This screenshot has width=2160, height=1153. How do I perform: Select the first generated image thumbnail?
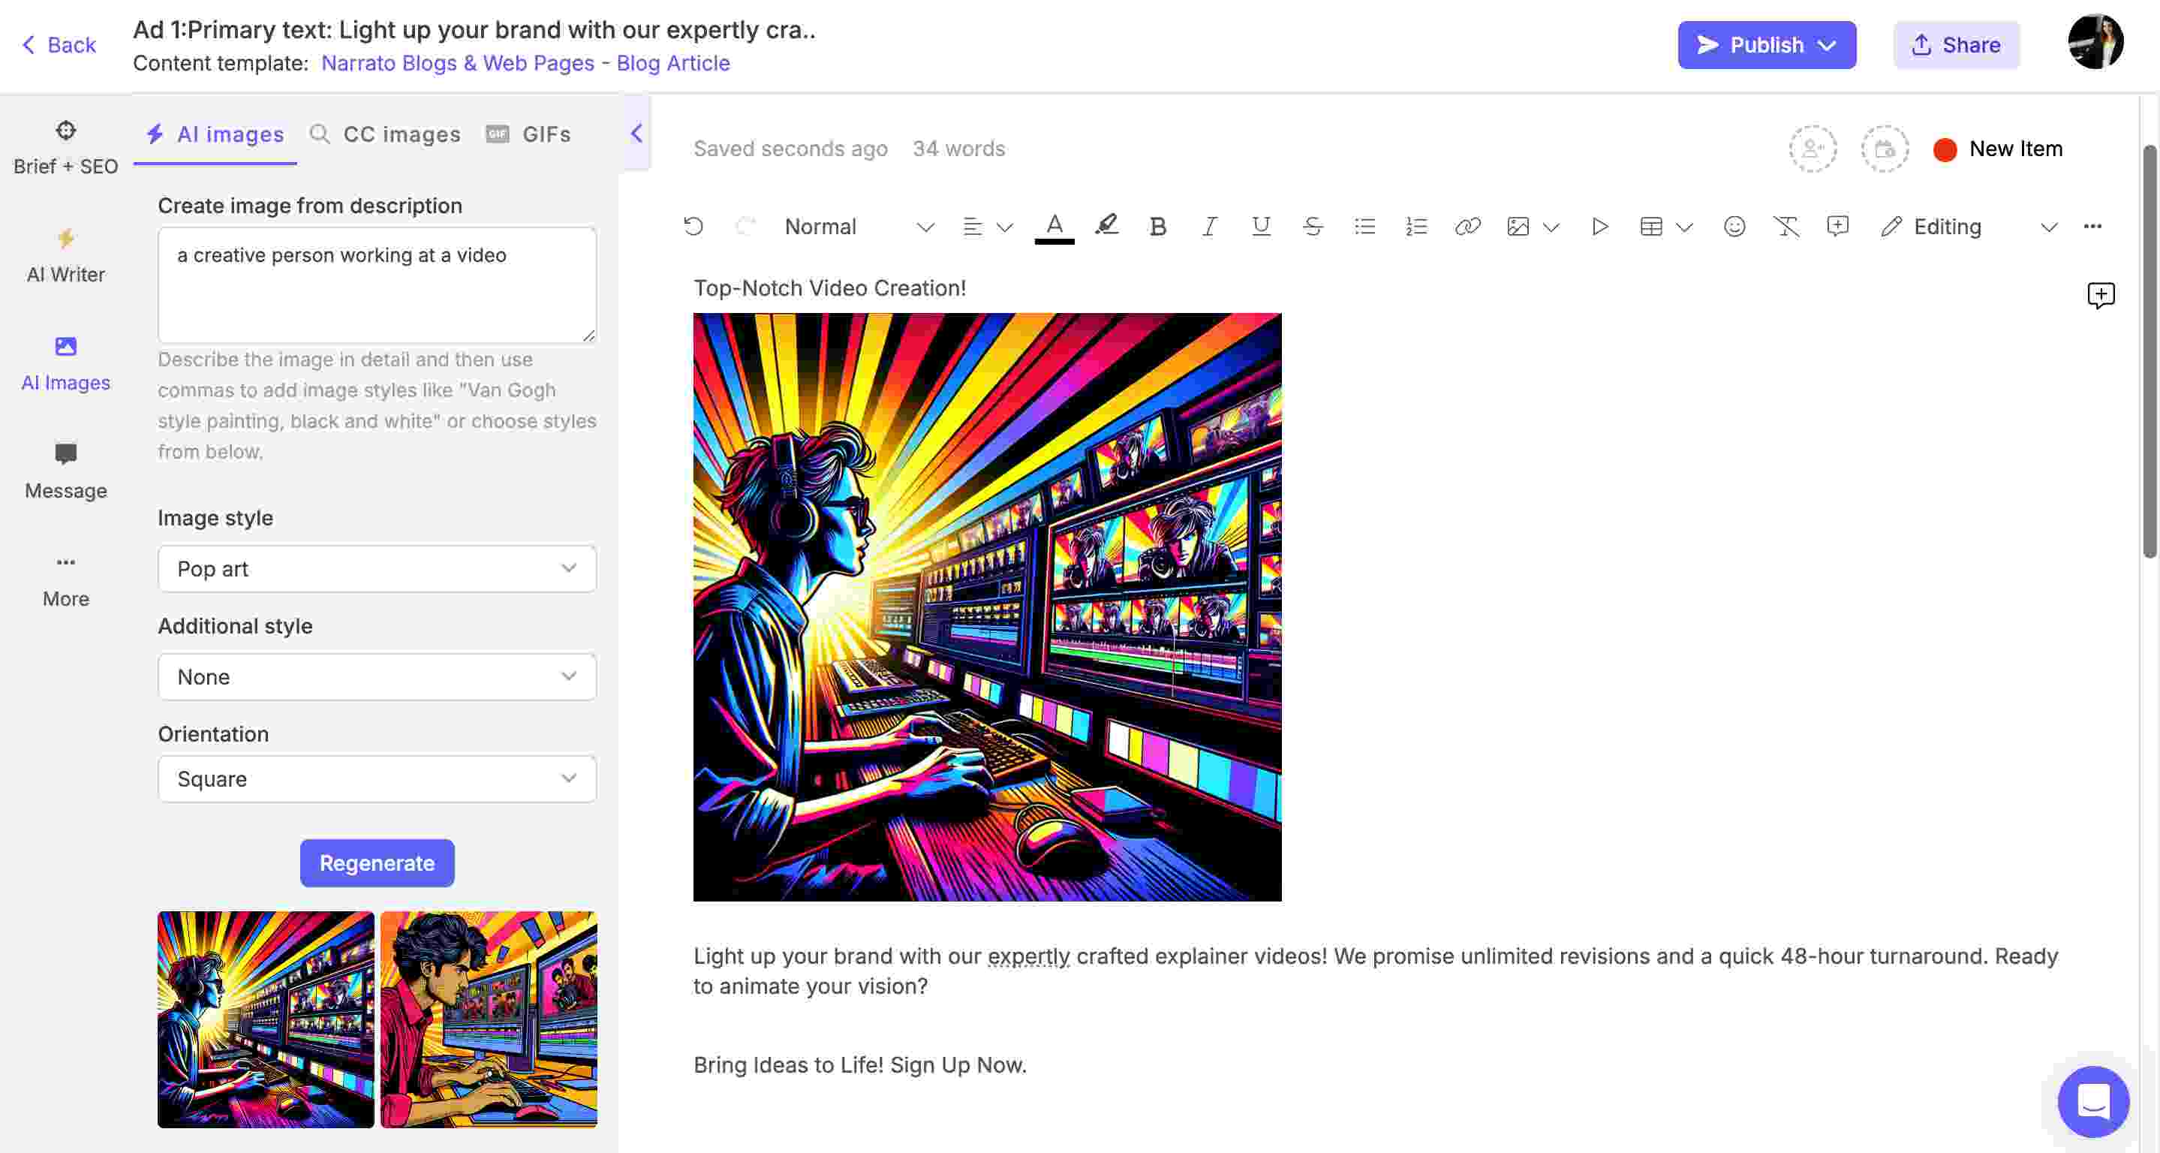click(x=266, y=1019)
